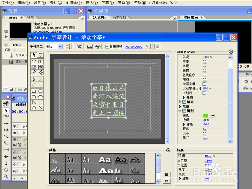
Task: Expand the Rotation property in Transform
Action: (x=180, y=179)
